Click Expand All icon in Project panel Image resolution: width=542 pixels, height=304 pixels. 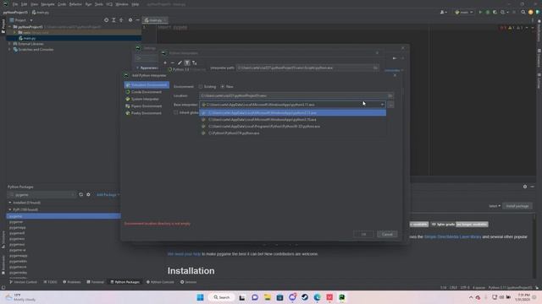pyautogui.click(x=113, y=20)
